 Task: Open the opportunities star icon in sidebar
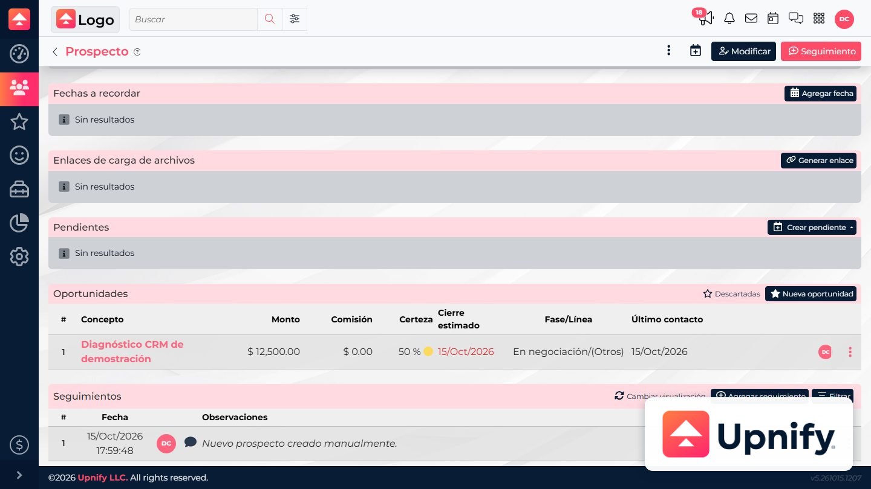coord(19,122)
